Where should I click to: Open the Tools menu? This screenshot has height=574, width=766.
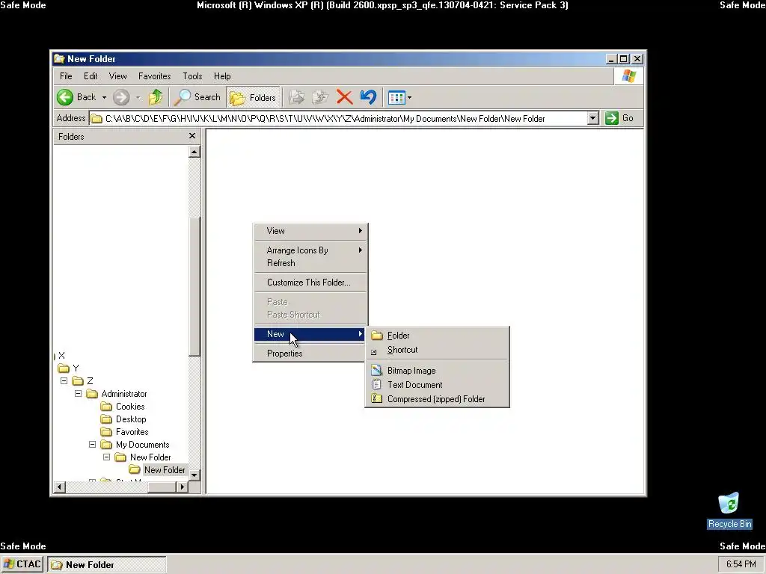click(x=192, y=76)
